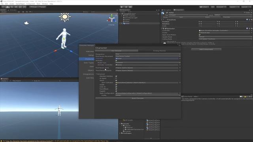The width and height of the screenshot is (253, 142).
Task: Click the Nolan prefab icon in Inspector
Action: 162,13
